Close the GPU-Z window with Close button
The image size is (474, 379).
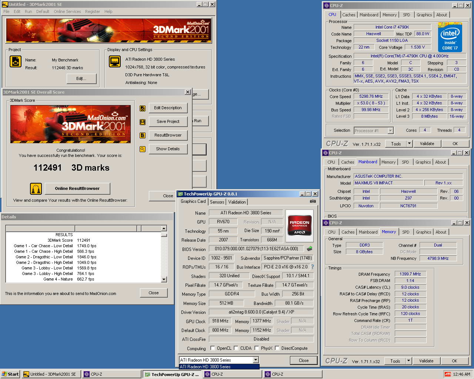tap(304, 360)
